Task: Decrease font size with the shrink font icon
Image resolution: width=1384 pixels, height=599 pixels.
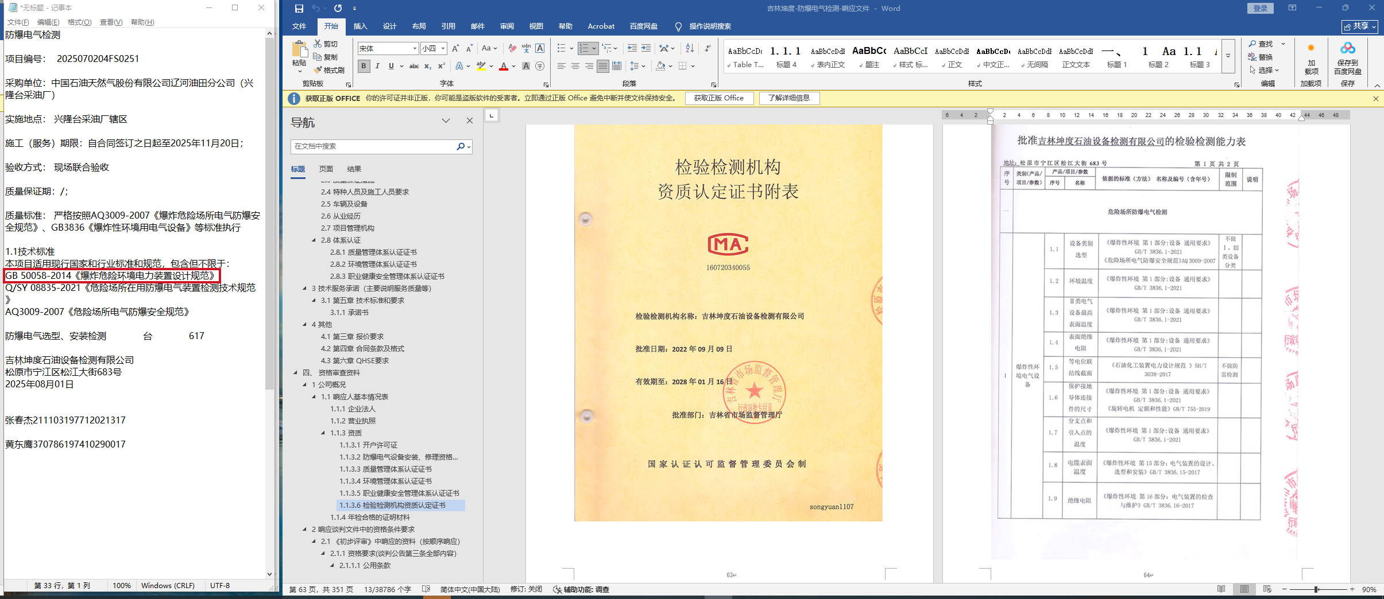Action: [x=469, y=48]
